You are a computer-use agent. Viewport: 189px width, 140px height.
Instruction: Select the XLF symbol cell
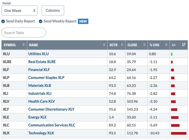click(14, 70)
